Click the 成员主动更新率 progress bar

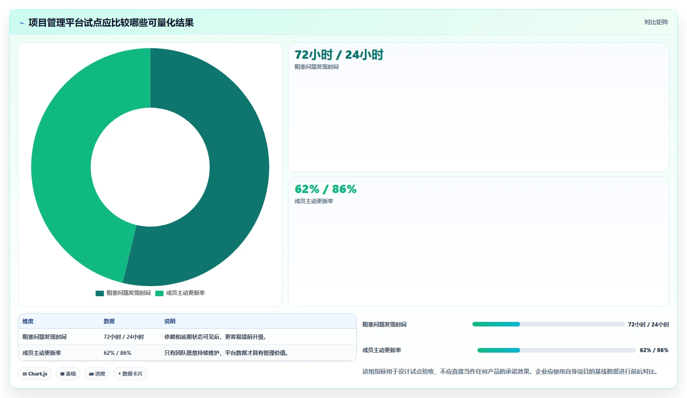(556, 350)
